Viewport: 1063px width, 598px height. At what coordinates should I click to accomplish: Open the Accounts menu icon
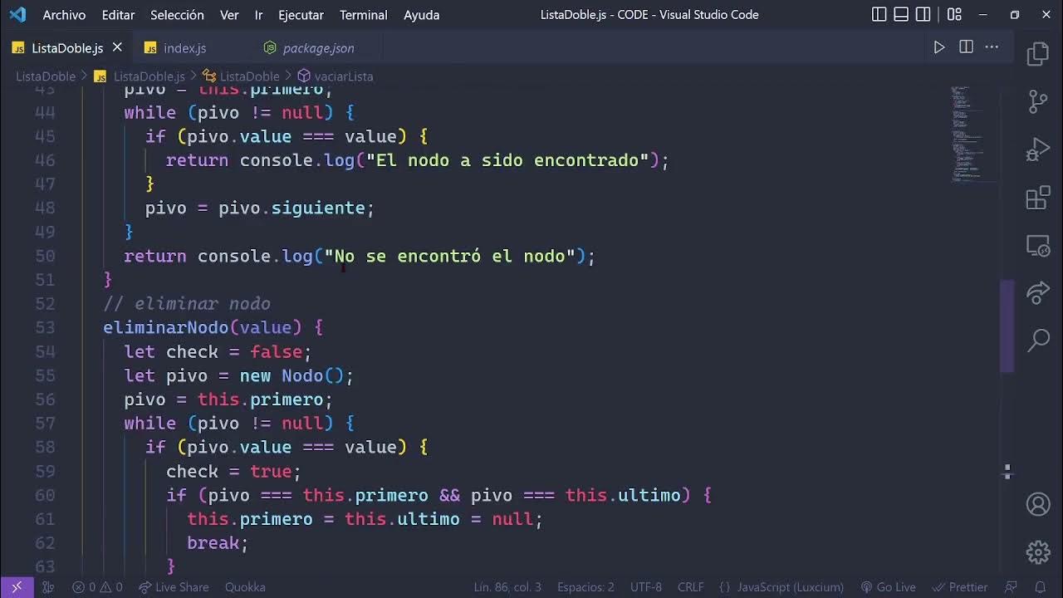1038,504
